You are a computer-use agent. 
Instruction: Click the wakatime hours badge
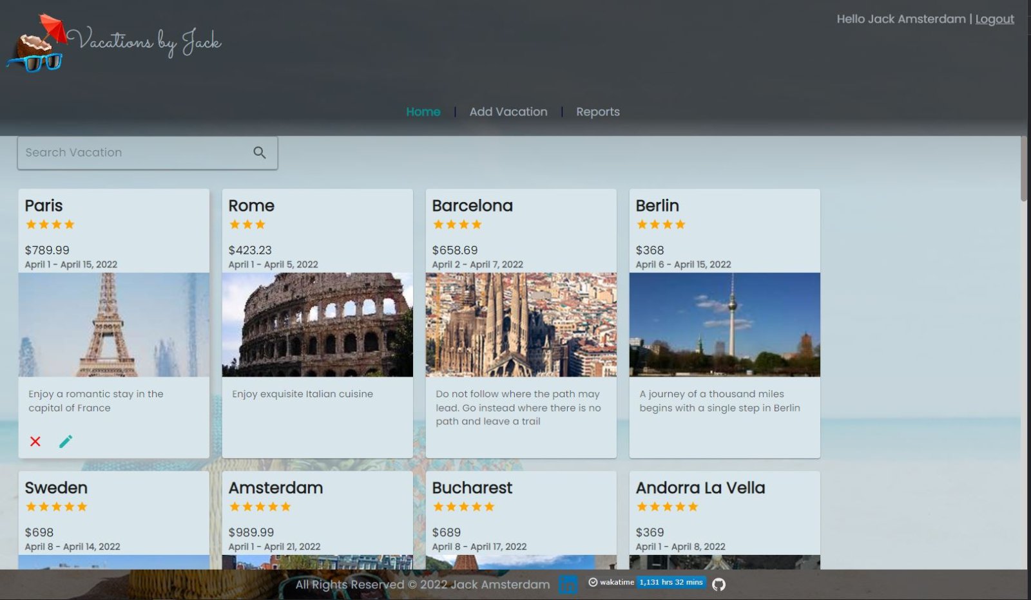click(647, 582)
